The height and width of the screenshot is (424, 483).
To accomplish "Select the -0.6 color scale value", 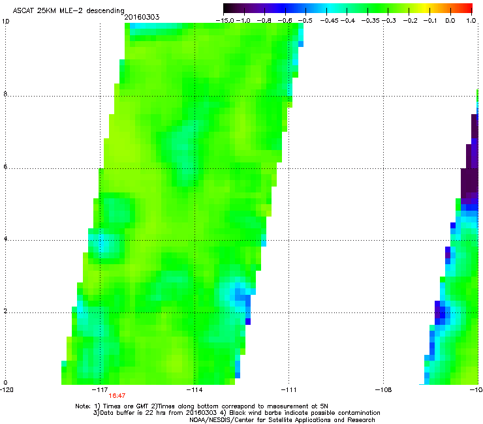I will 285,21.
